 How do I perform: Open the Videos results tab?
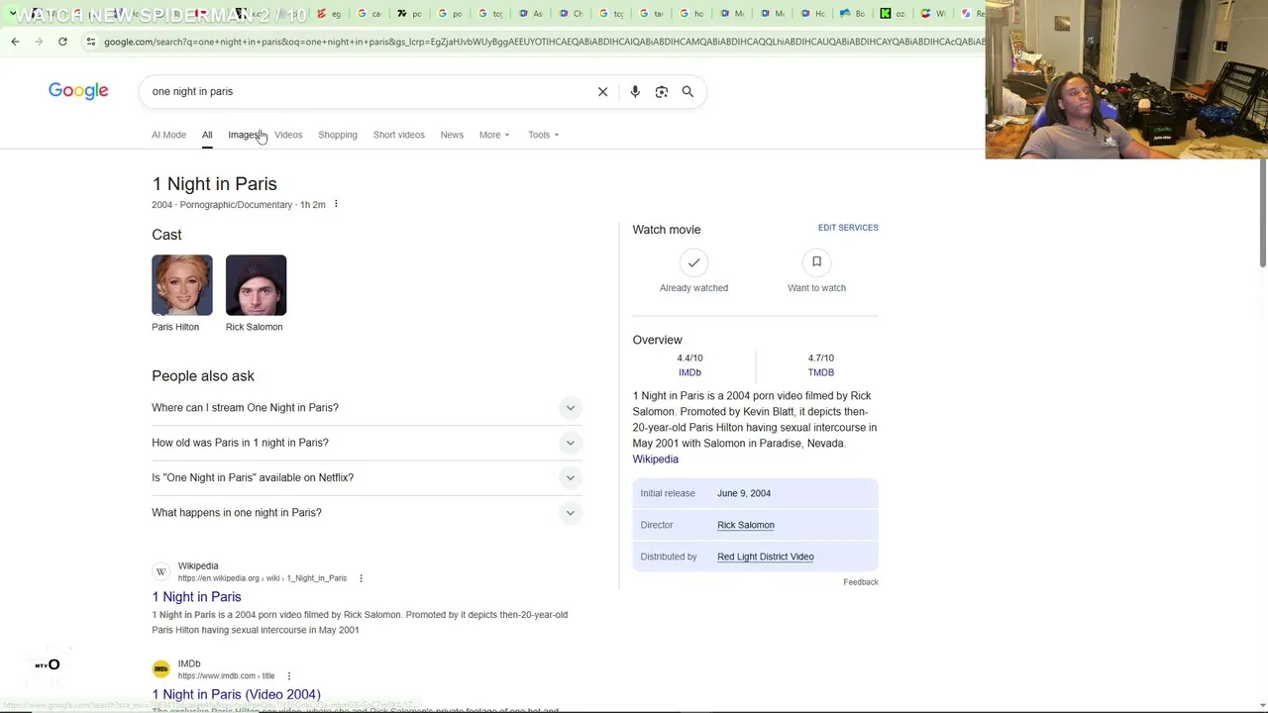tap(288, 135)
